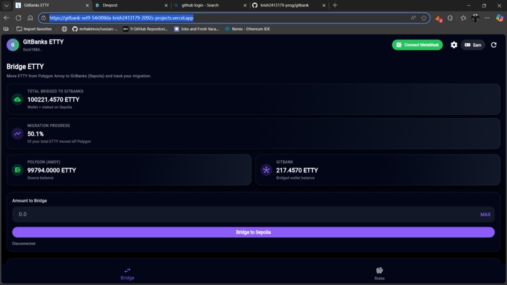Click the address bar URL

[x=121, y=18]
